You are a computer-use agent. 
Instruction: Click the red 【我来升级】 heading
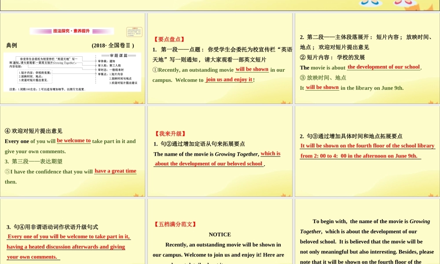coord(170,134)
